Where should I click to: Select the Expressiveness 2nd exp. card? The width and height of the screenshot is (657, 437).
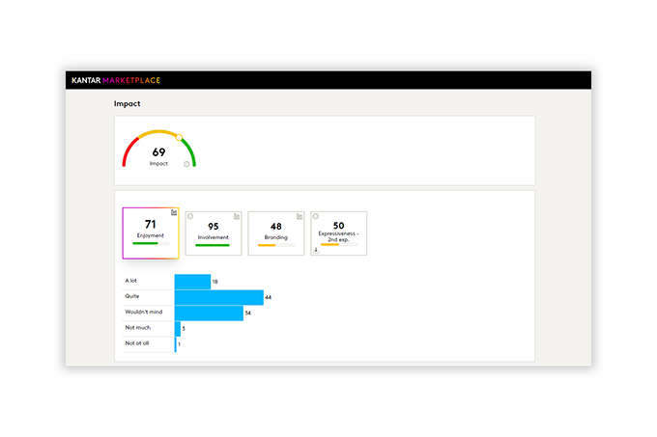[x=338, y=232]
